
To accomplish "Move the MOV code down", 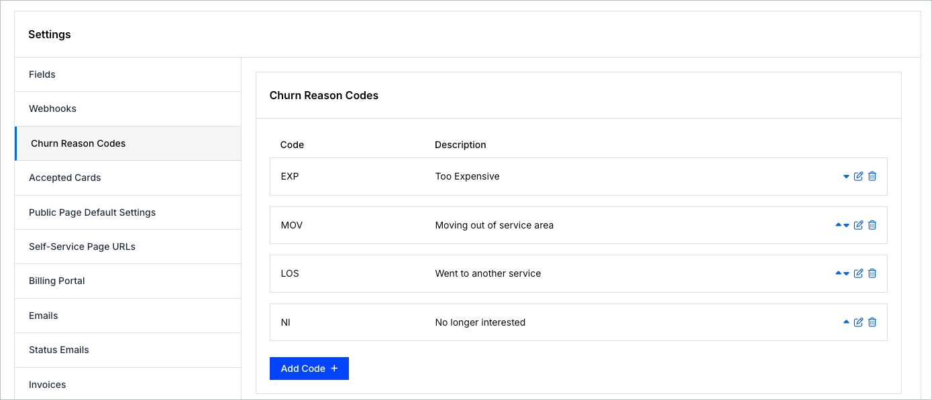I will click(x=846, y=226).
